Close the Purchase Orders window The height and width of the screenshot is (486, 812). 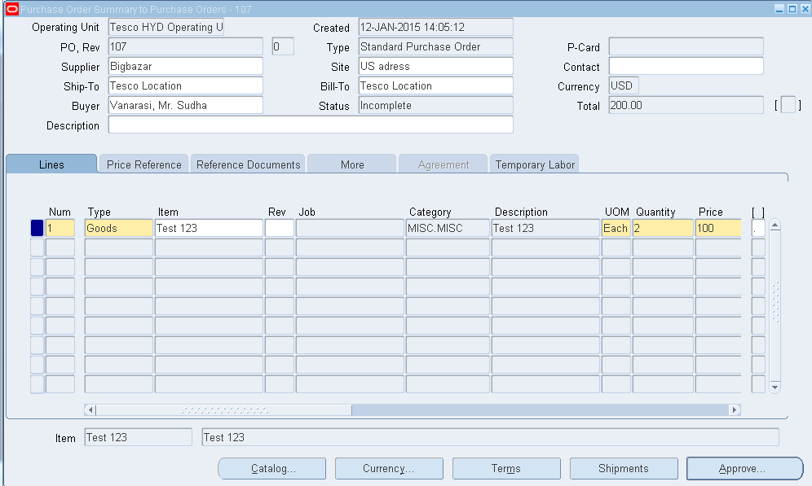tap(805, 9)
